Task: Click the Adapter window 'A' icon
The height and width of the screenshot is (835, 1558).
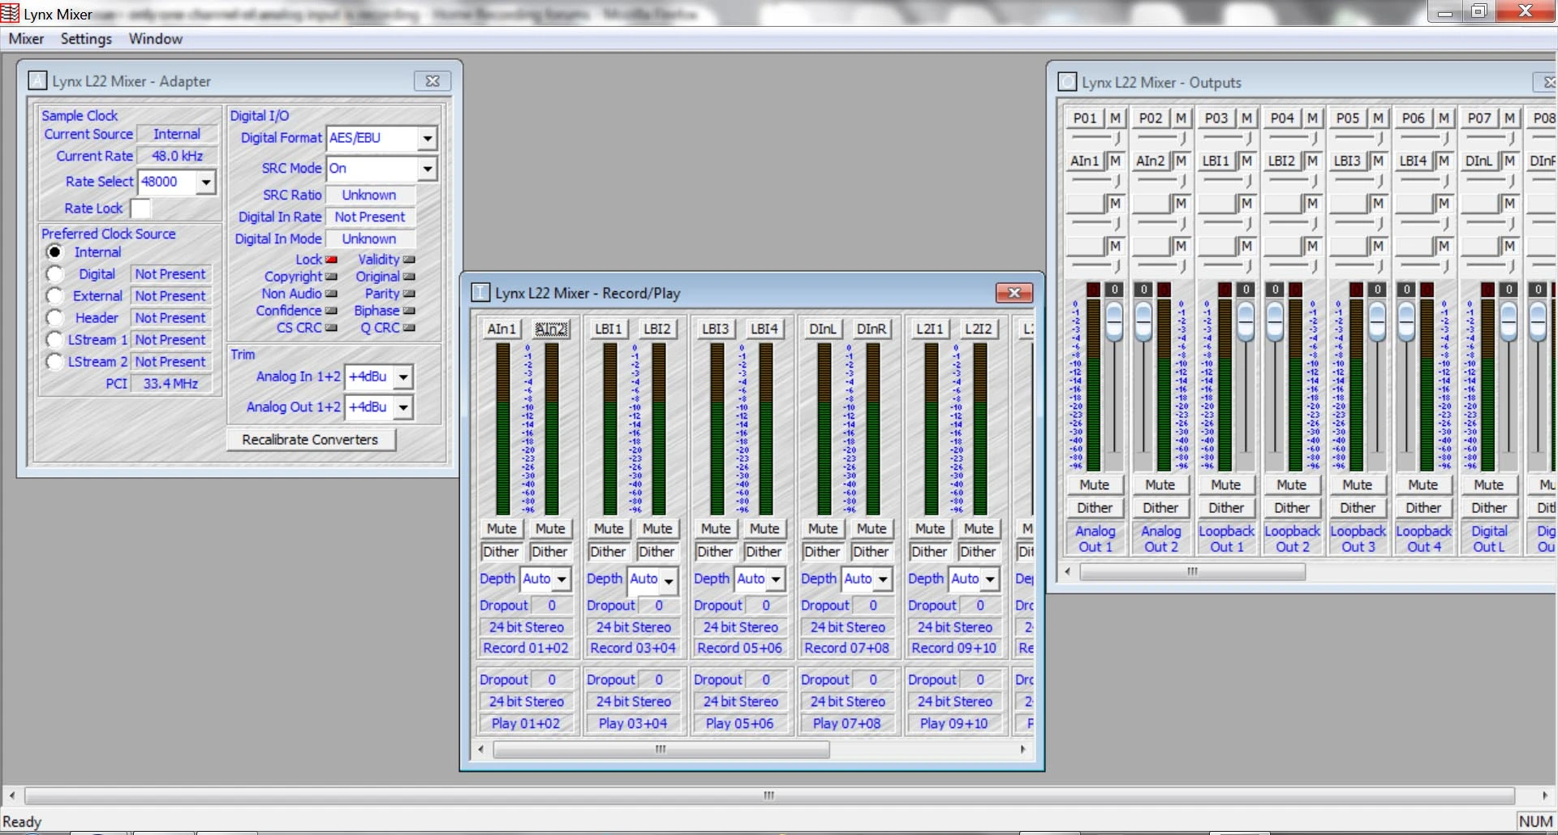Action: pos(37,80)
